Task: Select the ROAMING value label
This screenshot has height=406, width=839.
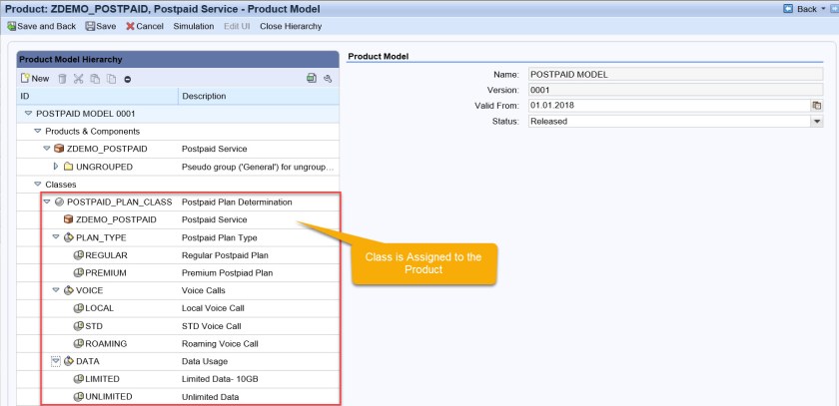Action: pos(106,343)
